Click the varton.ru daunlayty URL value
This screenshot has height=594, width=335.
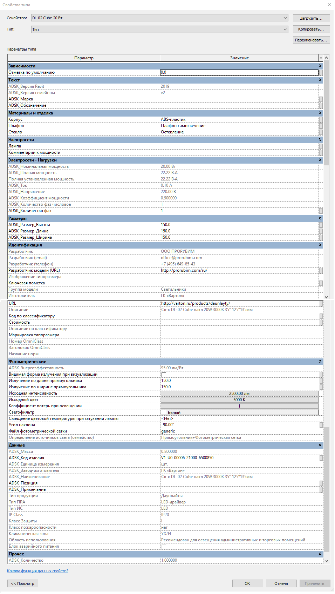coord(240,303)
